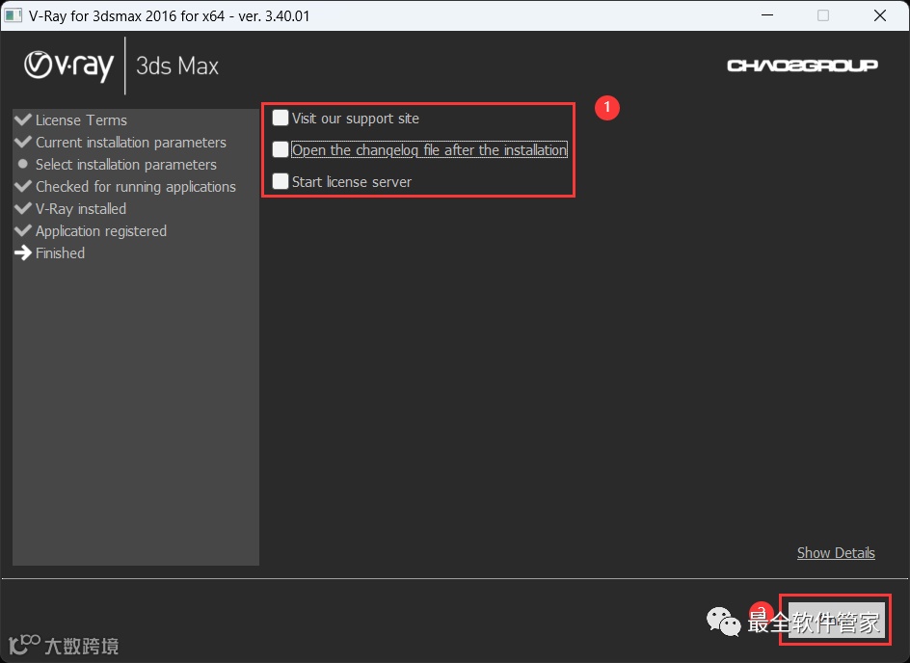The width and height of the screenshot is (910, 663).
Task: Select the Checked for running applications step
Action: click(136, 187)
